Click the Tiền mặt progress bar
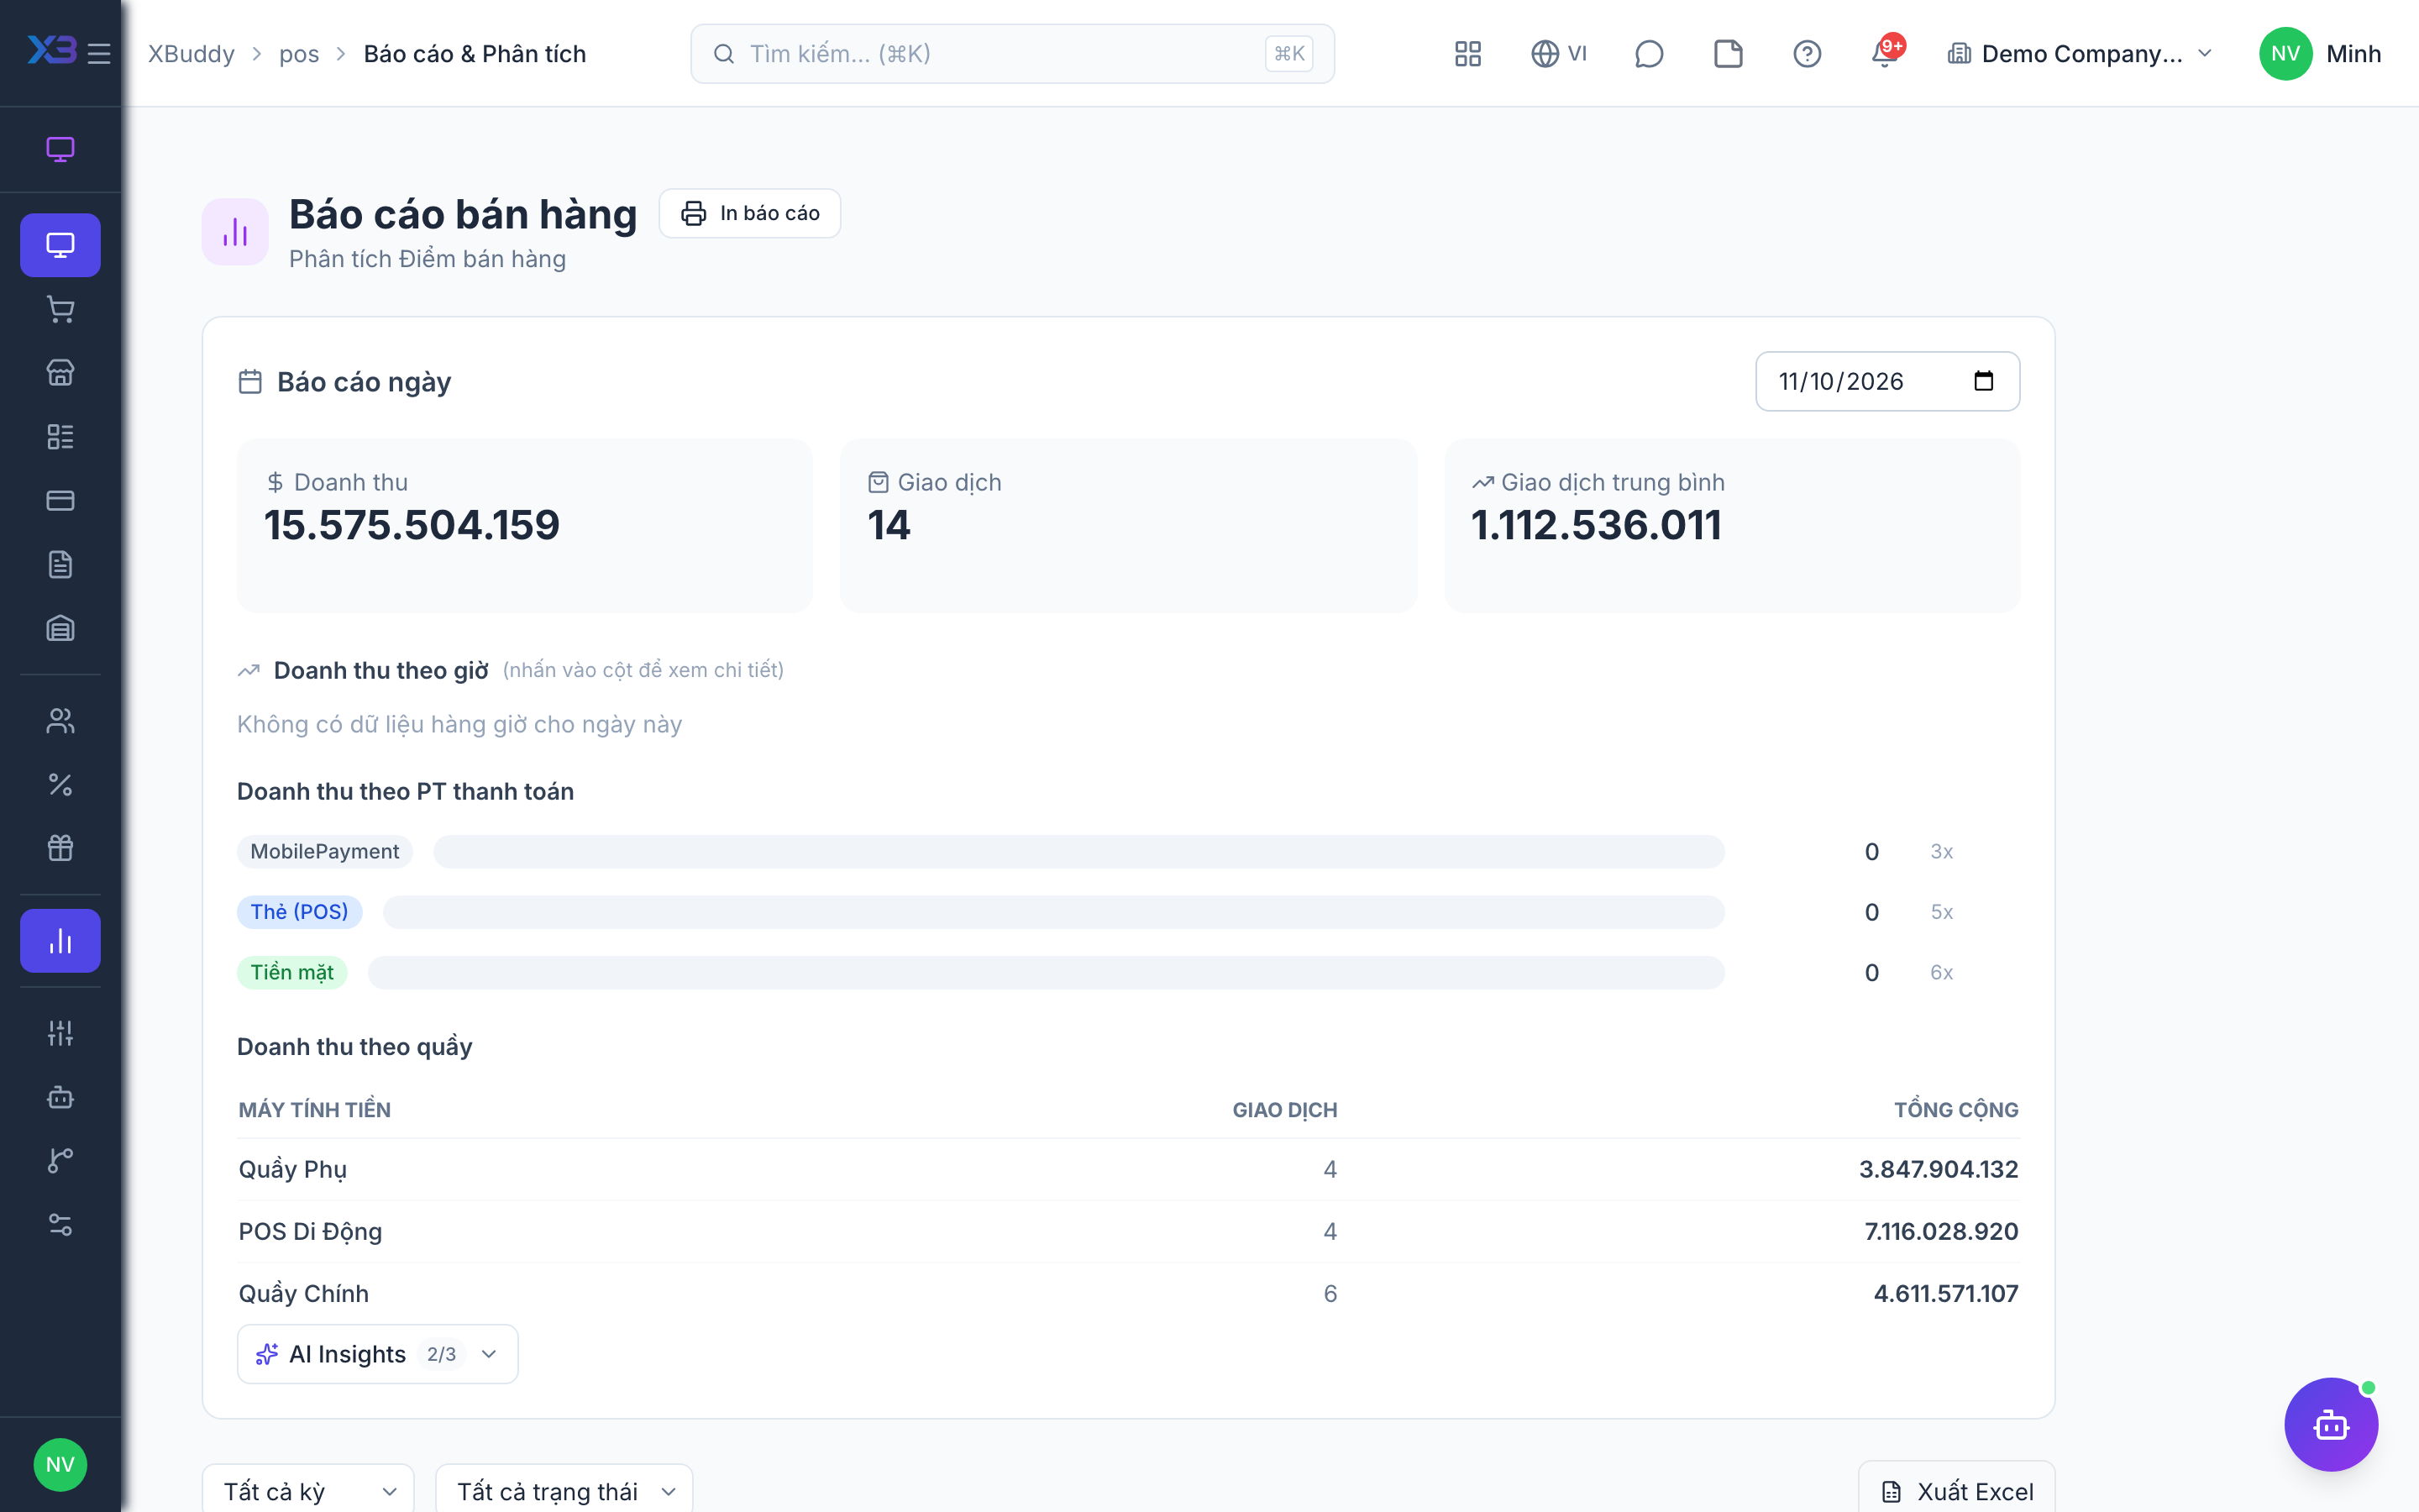The height and width of the screenshot is (1512, 2419). pyautogui.click(x=1047, y=973)
